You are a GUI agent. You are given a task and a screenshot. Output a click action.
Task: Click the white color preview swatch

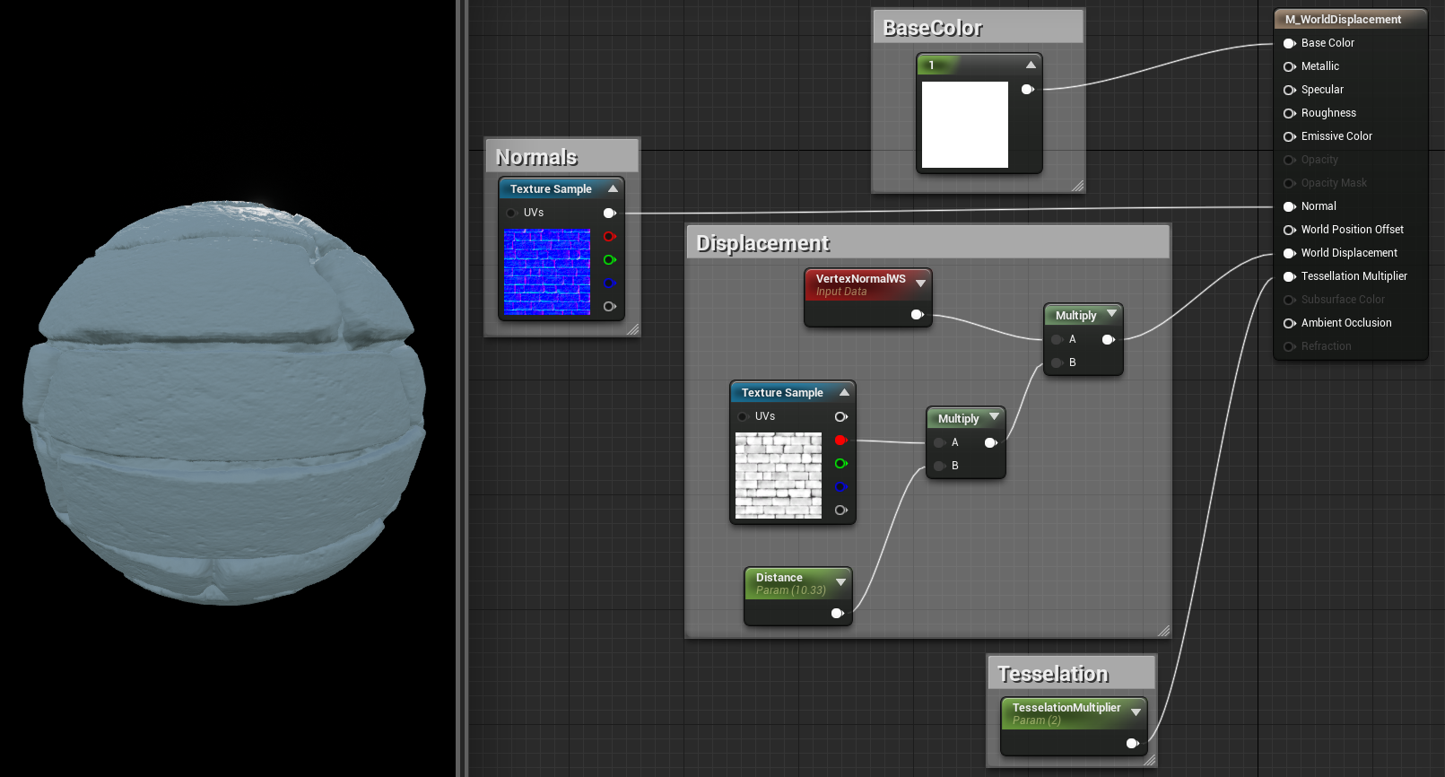(965, 125)
